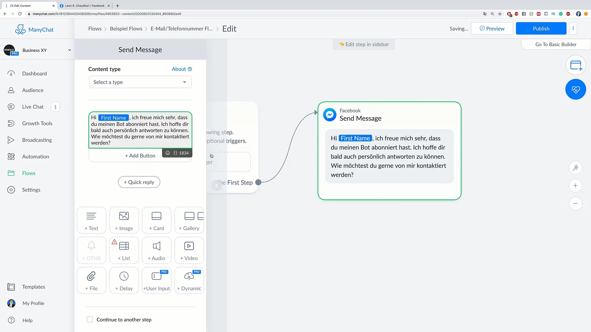
Task: Open the flow health heart icon button
Action: (x=576, y=89)
